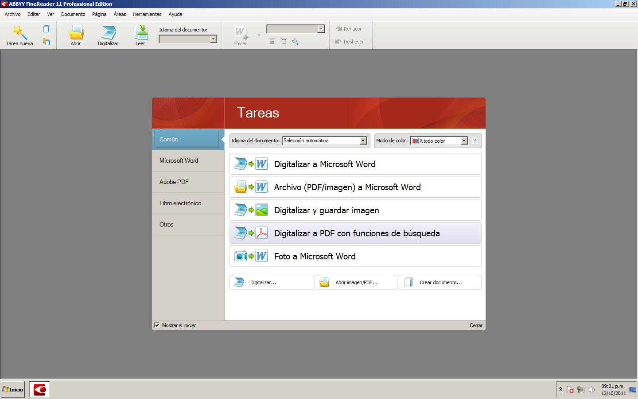Click the Rehacer toolbar button
Viewport: 638px width, 399px height.
click(348, 29)
